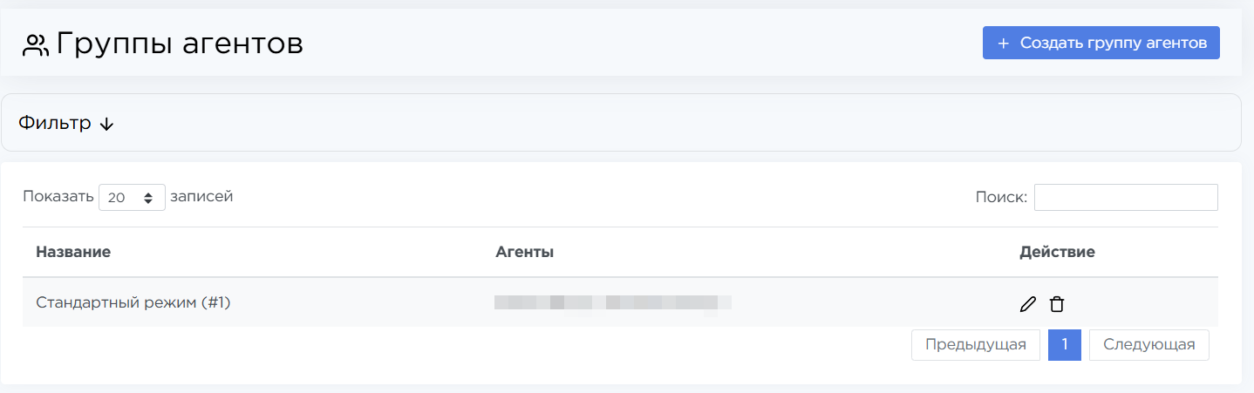Click the agent groups people icon

point(36,45)
